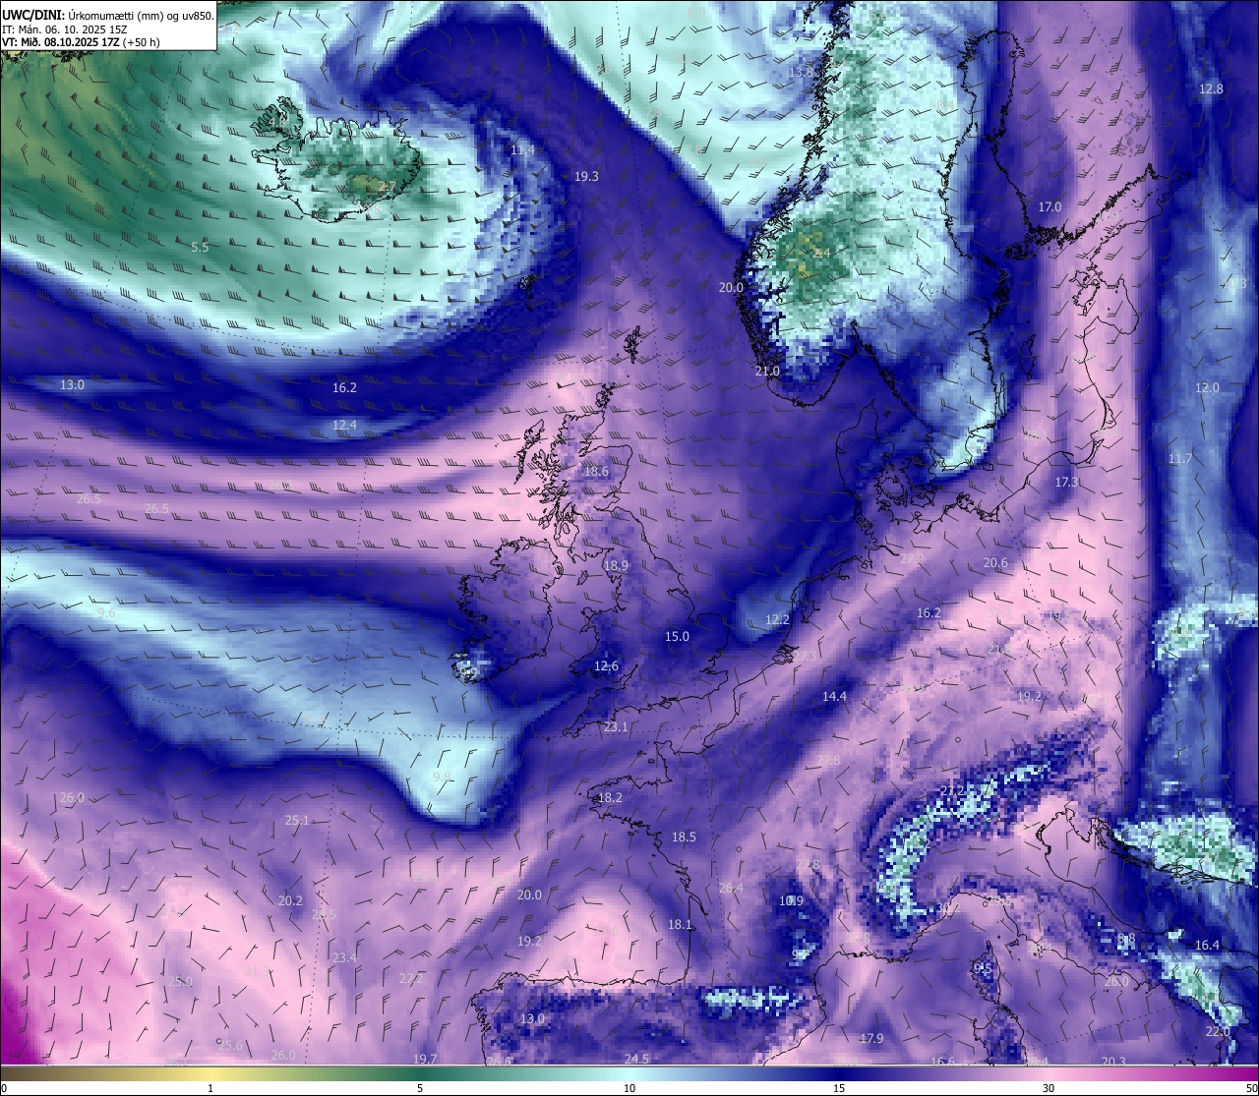Image resolution: width=1259 pixels, height=1096 pixels.
Task: Select the 12.4 value label
Action: 344,425
